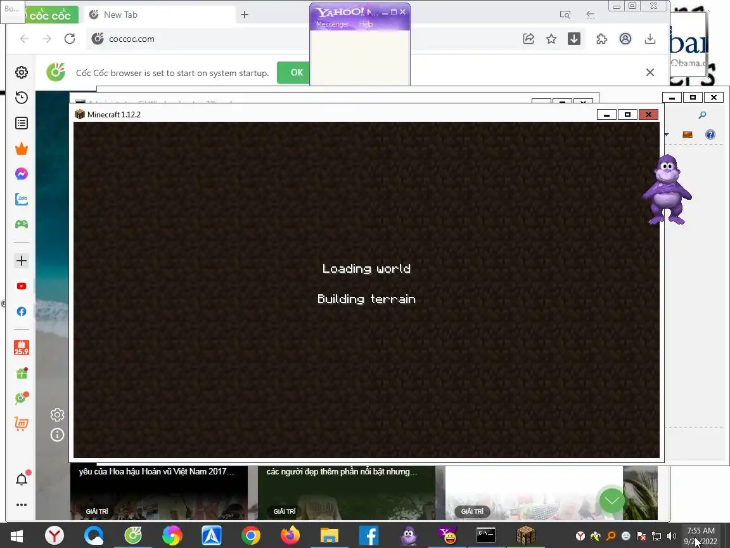Open File Explorer from taskbar

click(329, 536)
